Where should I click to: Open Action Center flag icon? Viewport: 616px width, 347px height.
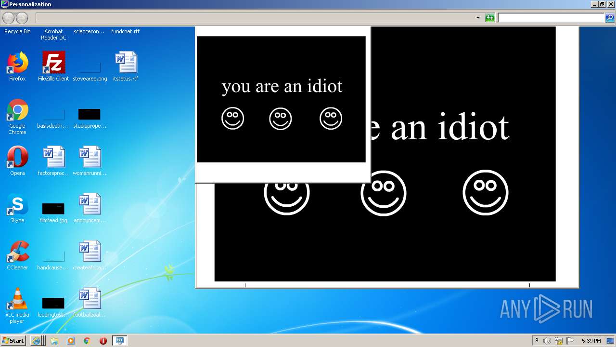click(570, 341)
